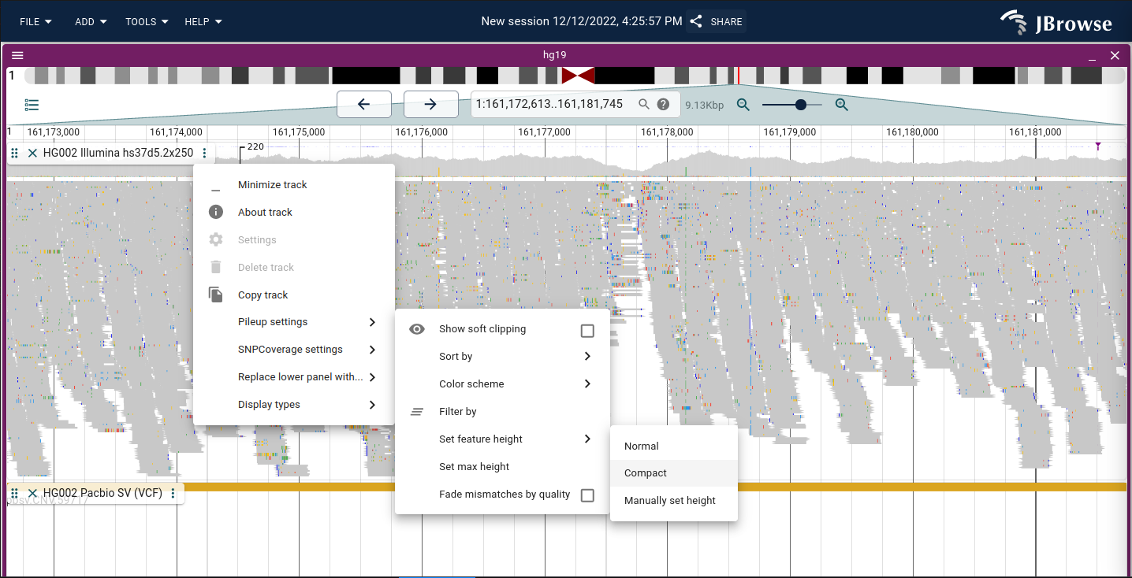The width and height of the screenshot is (1132, 578).
Task: Click the search magnifier in location box
Action: (644, 104)
